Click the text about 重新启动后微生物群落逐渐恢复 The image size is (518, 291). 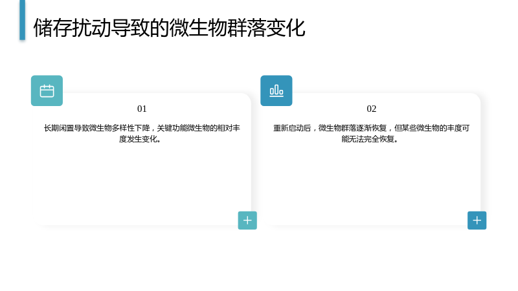point(371,133)
